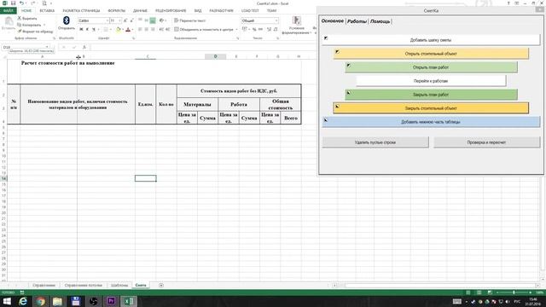Click the Copy (Копировать) button
This screenshot has width=546, height=307.
29,25
